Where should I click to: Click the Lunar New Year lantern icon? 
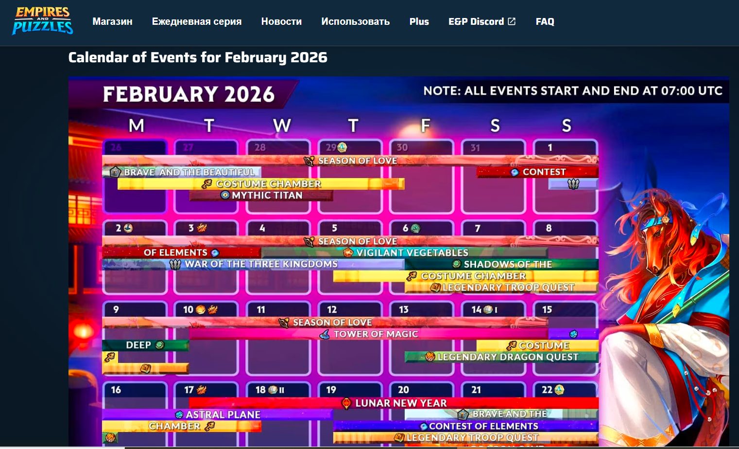pos(346,403)
